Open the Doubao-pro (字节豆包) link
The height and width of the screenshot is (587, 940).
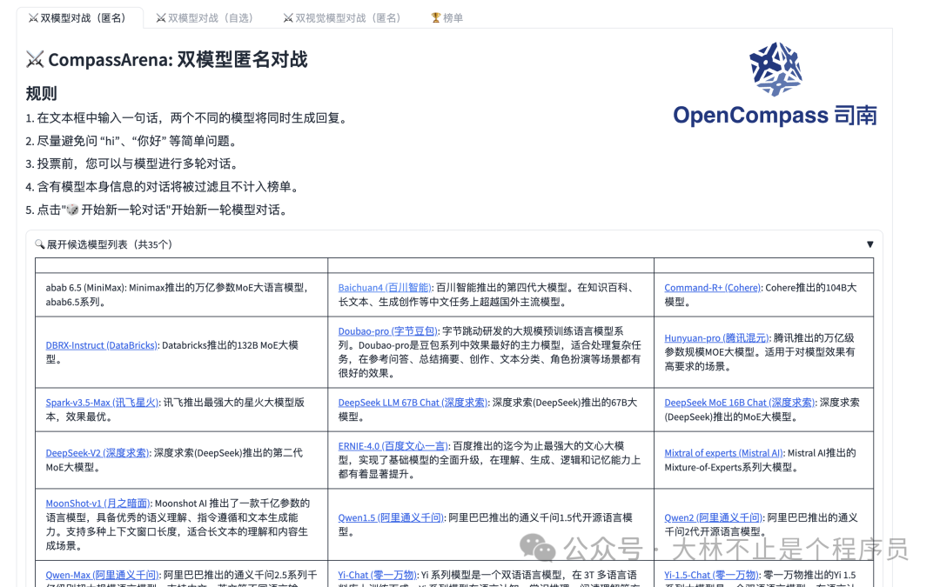click(x=387, y=330)
